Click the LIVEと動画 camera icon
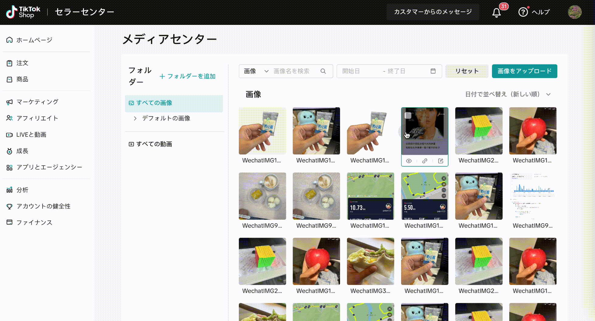This screenshot has width=595, height=321. tap(9, 135)
